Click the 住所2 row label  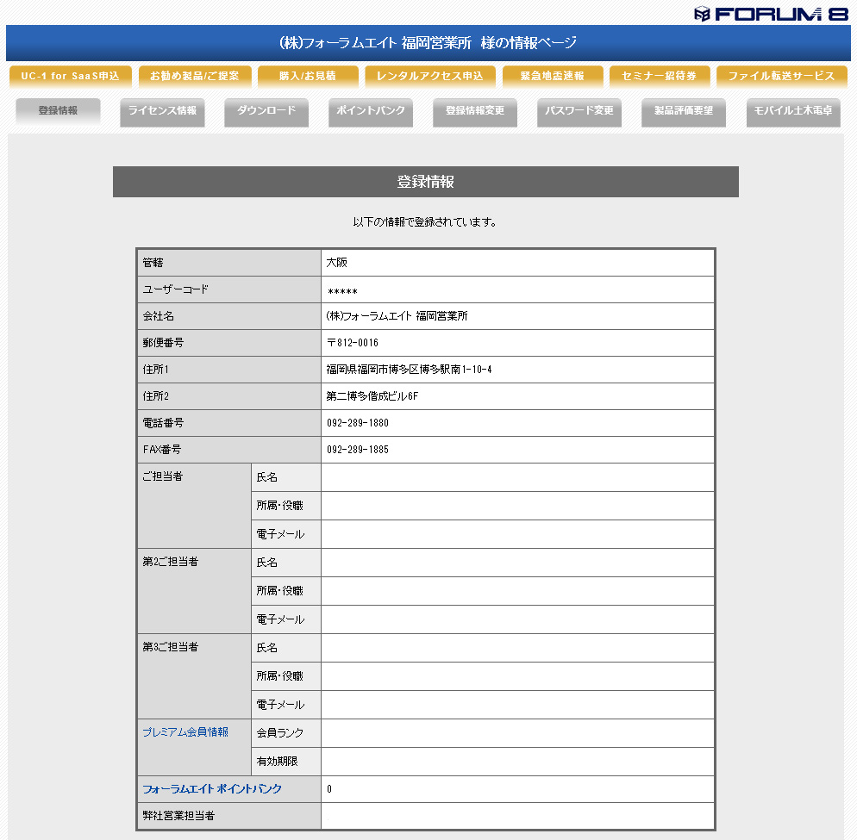coord(156,396)
